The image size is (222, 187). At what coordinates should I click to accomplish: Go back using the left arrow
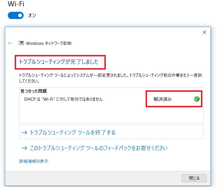pos(10,43)
